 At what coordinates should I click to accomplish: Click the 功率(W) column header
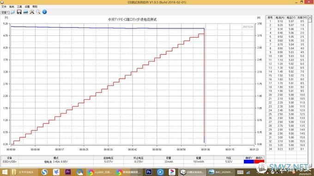coord(302,17)
